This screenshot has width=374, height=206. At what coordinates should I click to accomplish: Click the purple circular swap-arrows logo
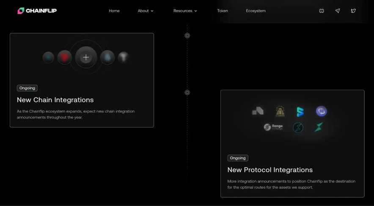point(322,111)
